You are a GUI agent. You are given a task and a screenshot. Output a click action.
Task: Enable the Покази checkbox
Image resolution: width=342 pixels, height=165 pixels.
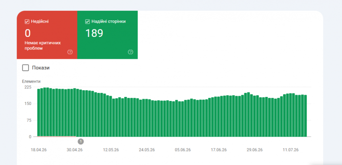tap(25, 68)
